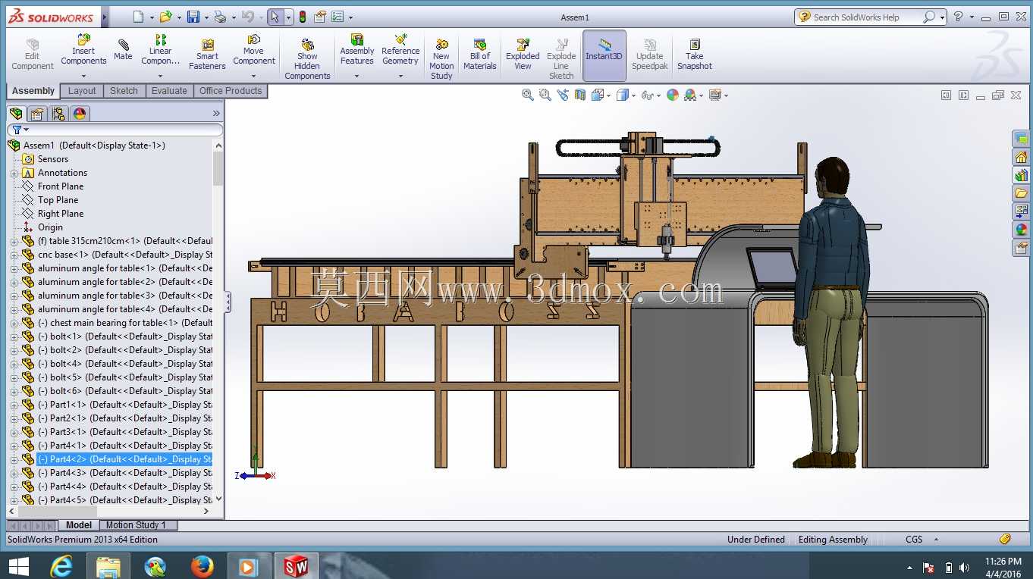The height and width of the screenshot is (579, 1033).
Task: Expand the Annotations tree node
Action: (x=14, y=173)
